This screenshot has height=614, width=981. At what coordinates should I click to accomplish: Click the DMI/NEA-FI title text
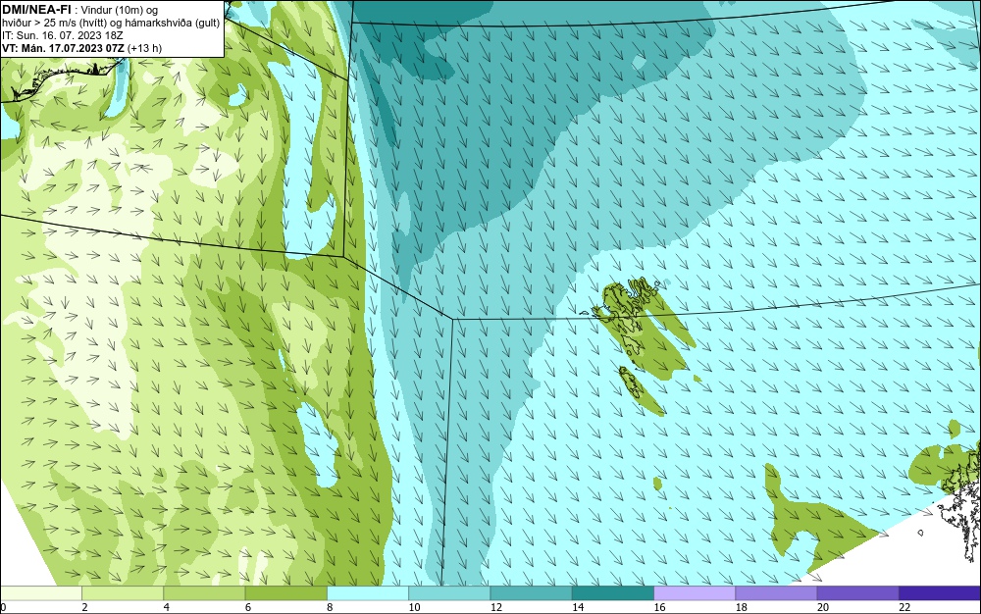(x=36, y=9)
